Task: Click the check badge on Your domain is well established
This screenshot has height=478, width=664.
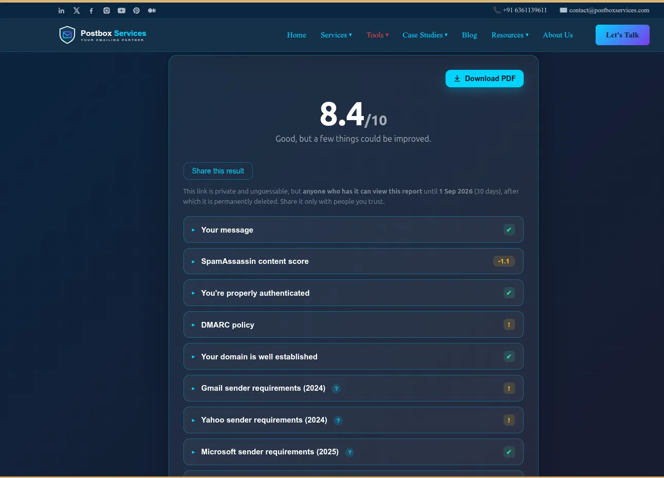Action: (x=509, y=356)
